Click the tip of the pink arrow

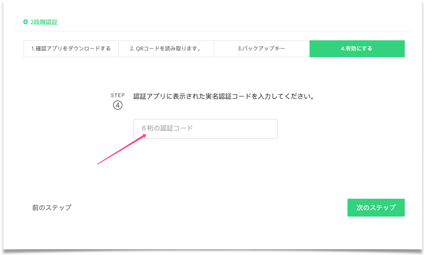[x=145, y=136]
